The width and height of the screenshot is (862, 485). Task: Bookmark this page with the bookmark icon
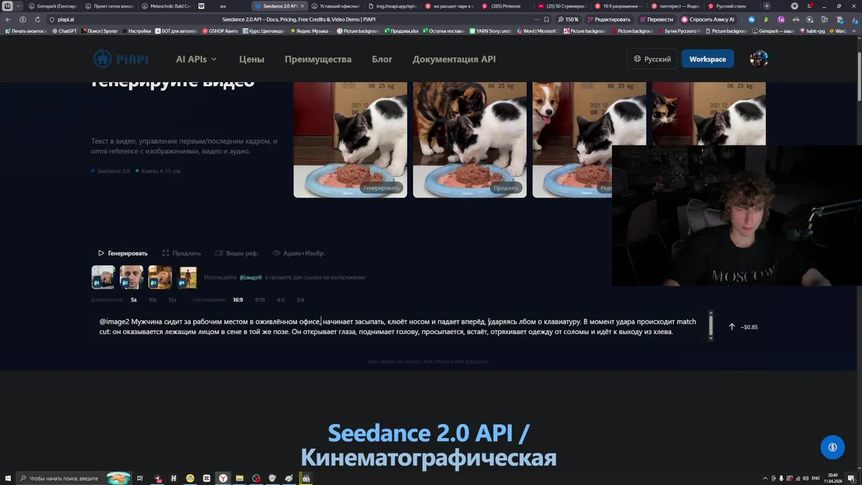[x=546, y=20]
